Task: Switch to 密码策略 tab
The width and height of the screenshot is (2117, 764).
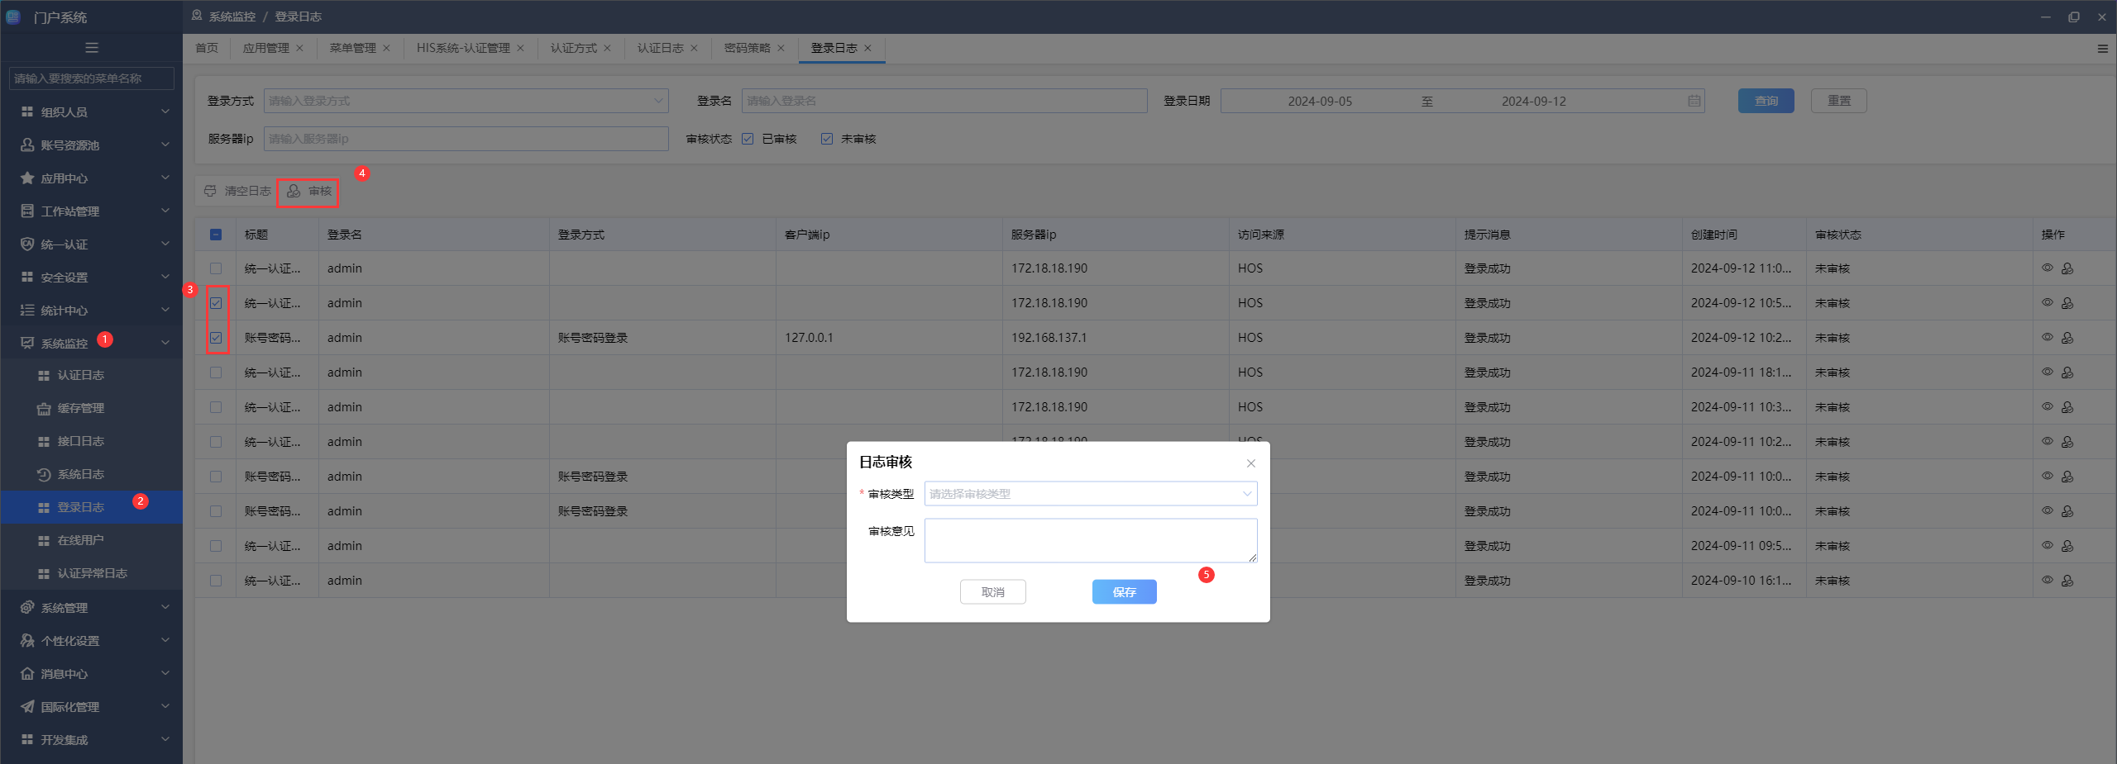Action: (x=747, y=48)
